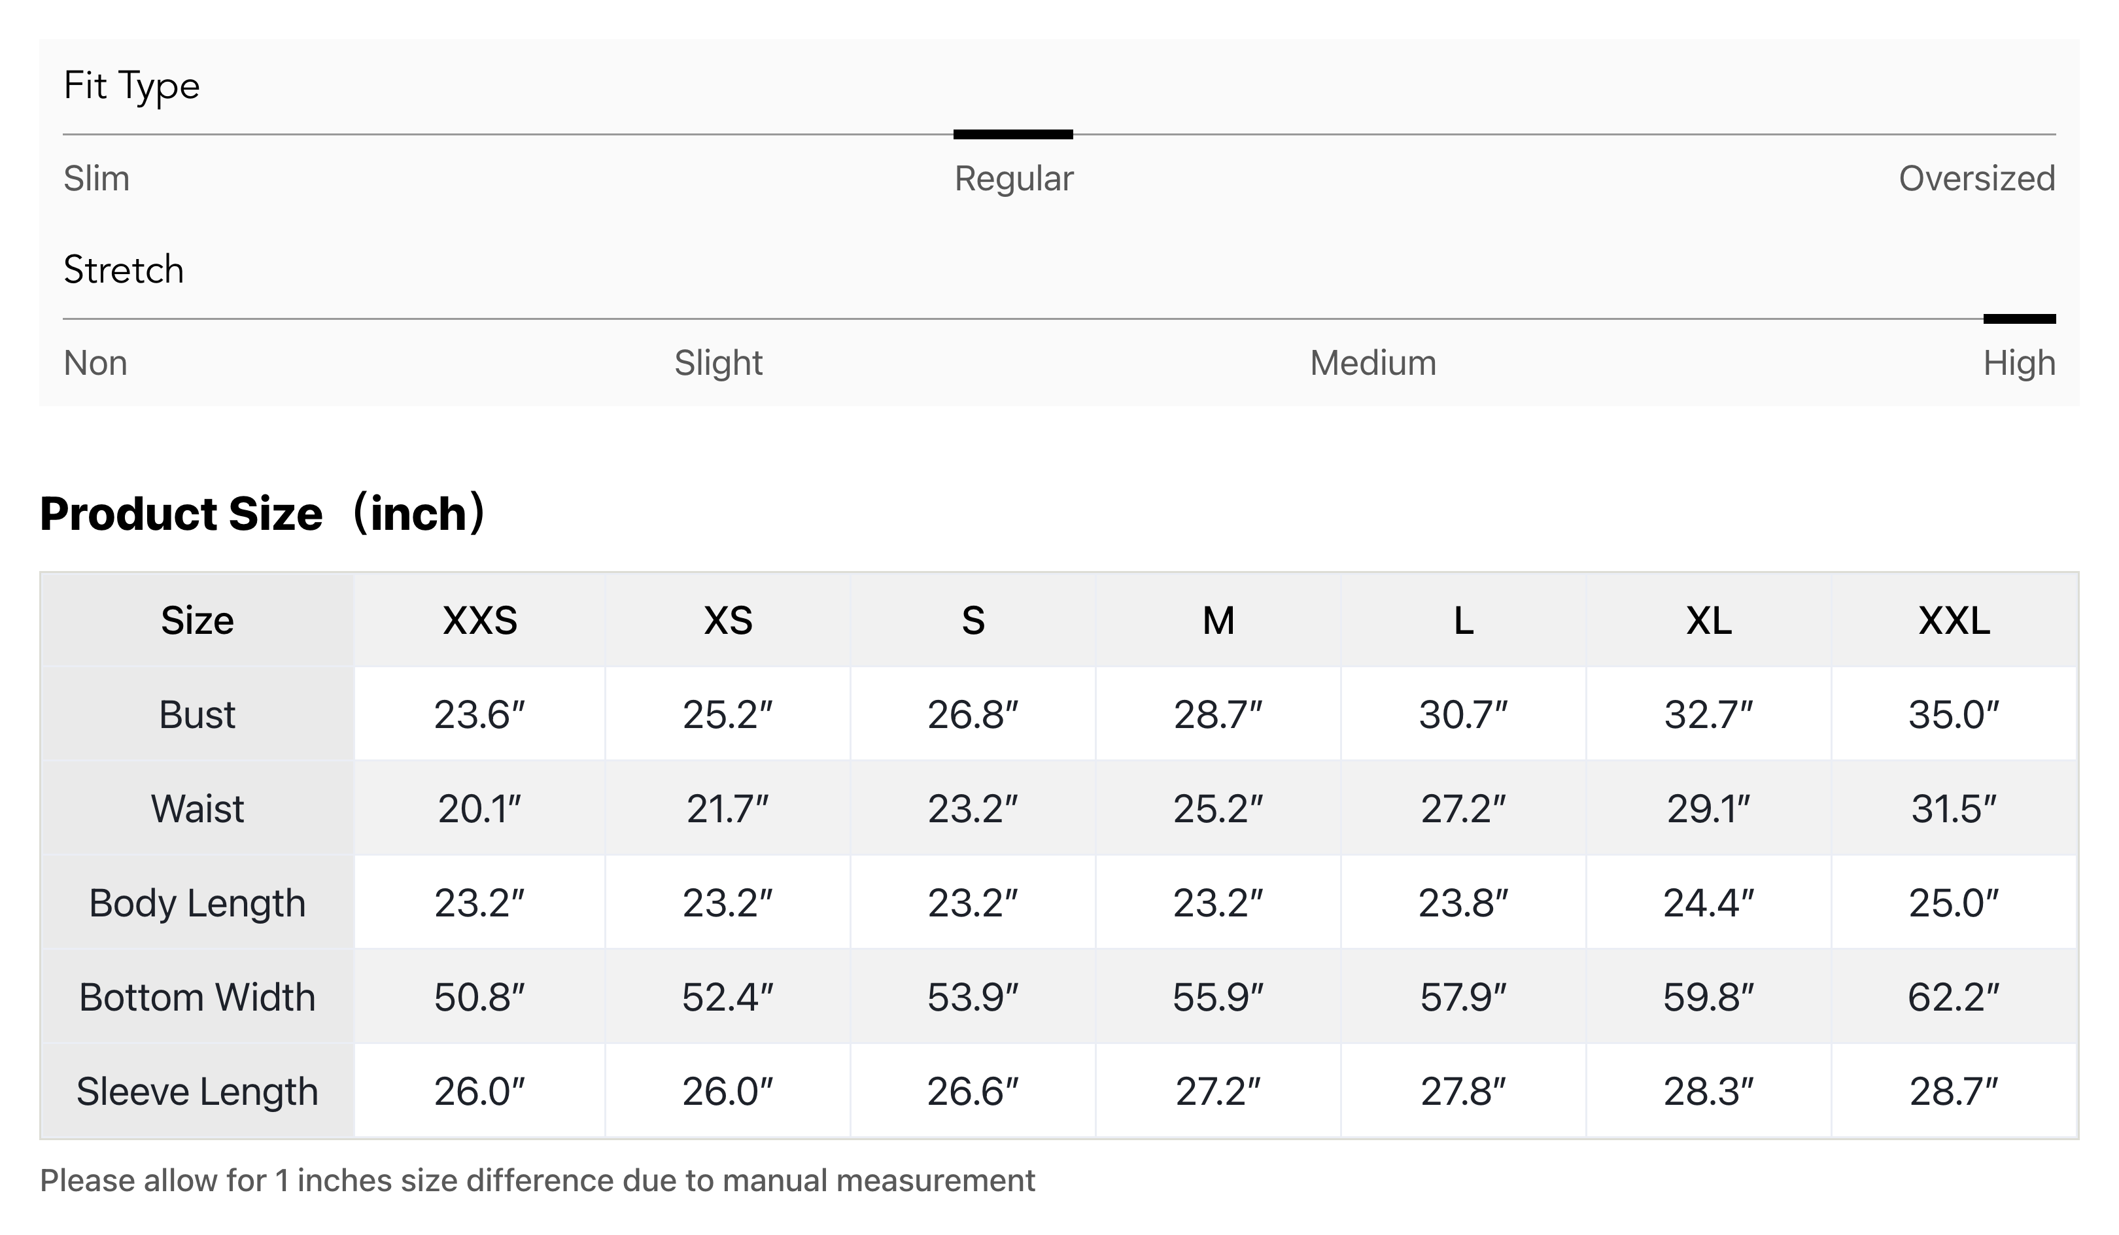Click the Bust row label
The image size is (2119, 1235).
197,715
